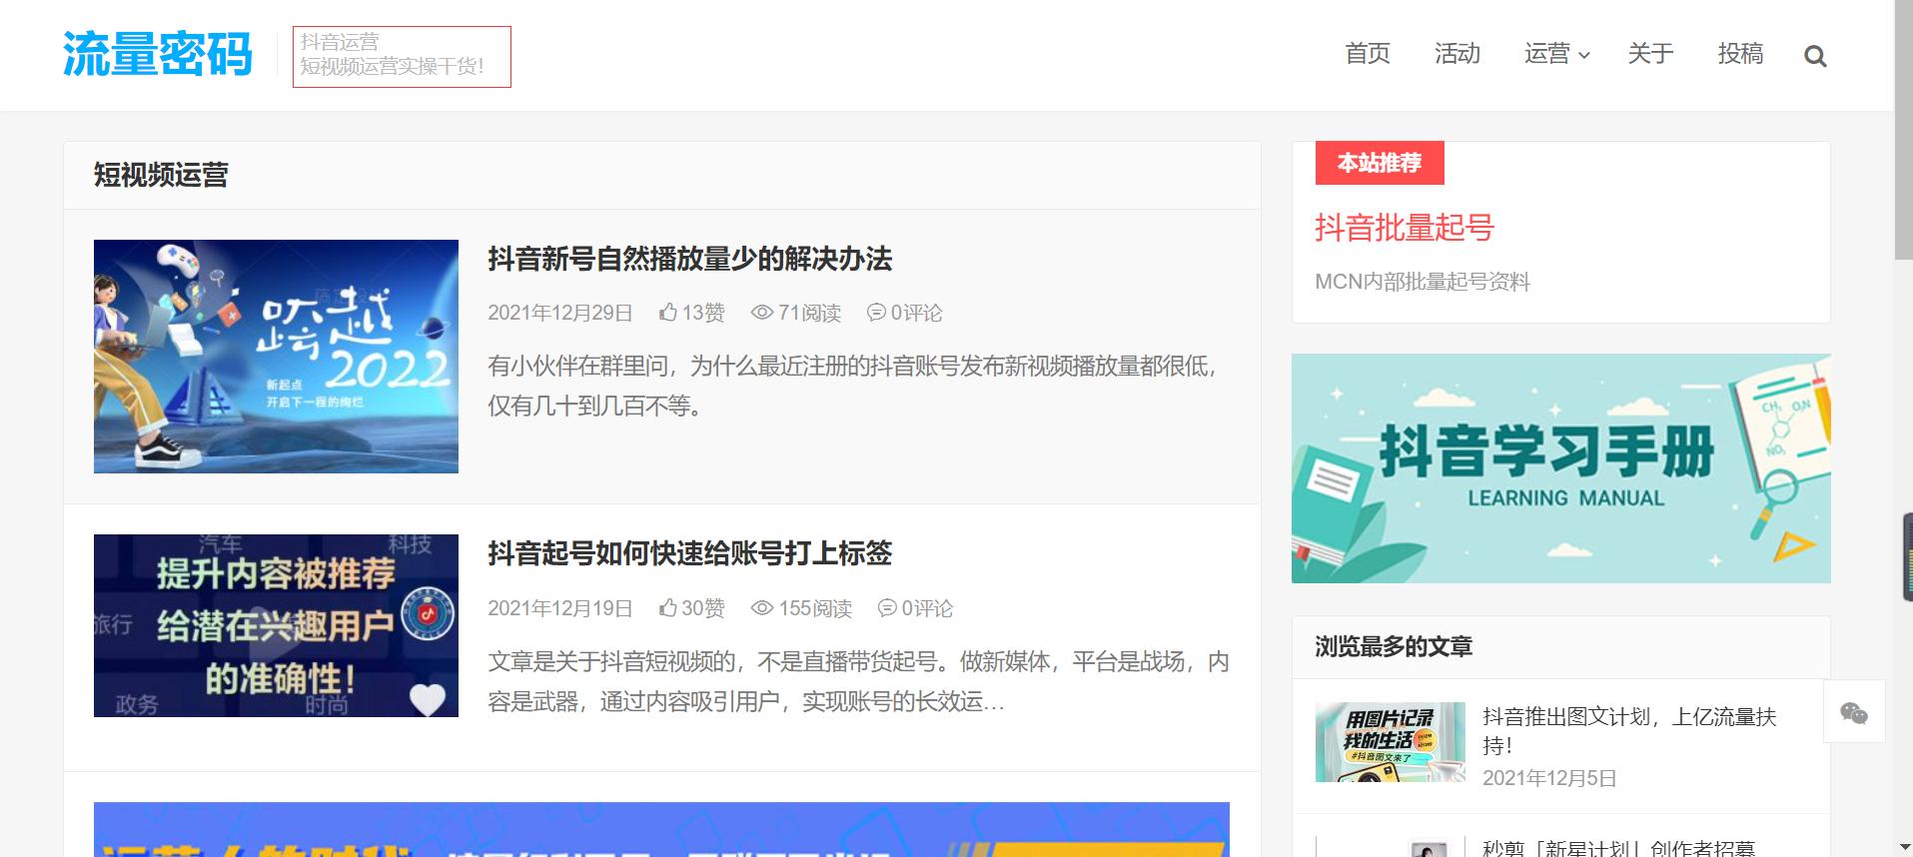Open the WeChat floating icon
Screen dimensions: 1913x857
[x=1854, y=712]
